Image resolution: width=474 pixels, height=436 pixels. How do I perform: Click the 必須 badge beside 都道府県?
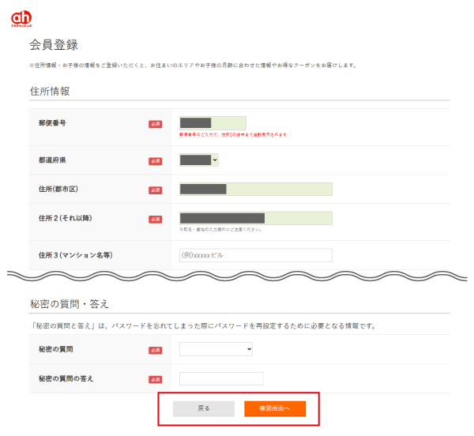pos(155,161)
